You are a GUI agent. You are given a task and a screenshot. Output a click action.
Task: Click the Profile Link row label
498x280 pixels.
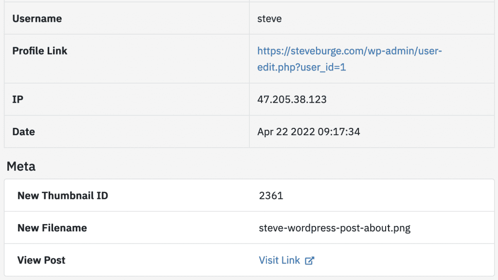click(x=40, y=51)
